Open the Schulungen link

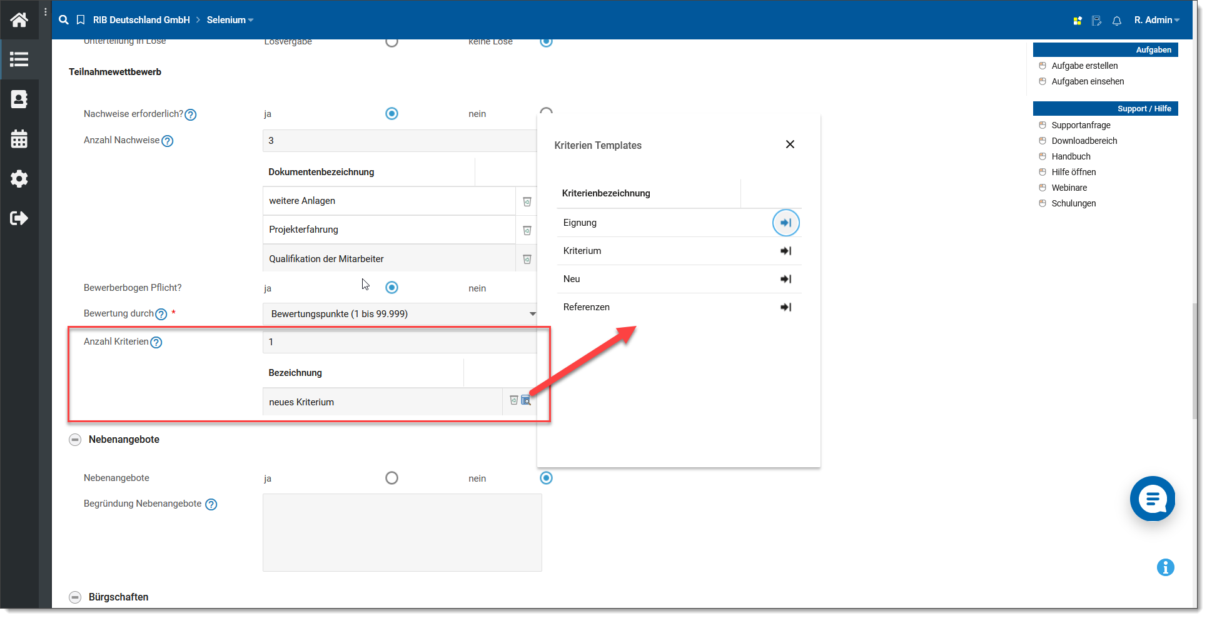pyautogui.click(x=1073, y=203)
